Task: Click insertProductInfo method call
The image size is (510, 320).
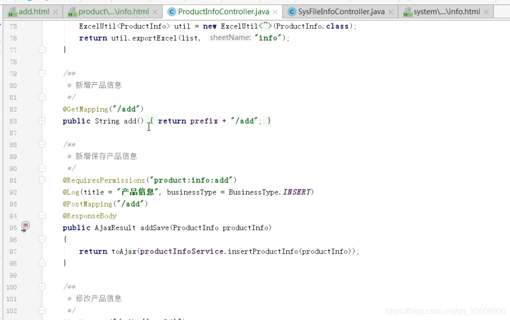Action: tap(263, 251)
